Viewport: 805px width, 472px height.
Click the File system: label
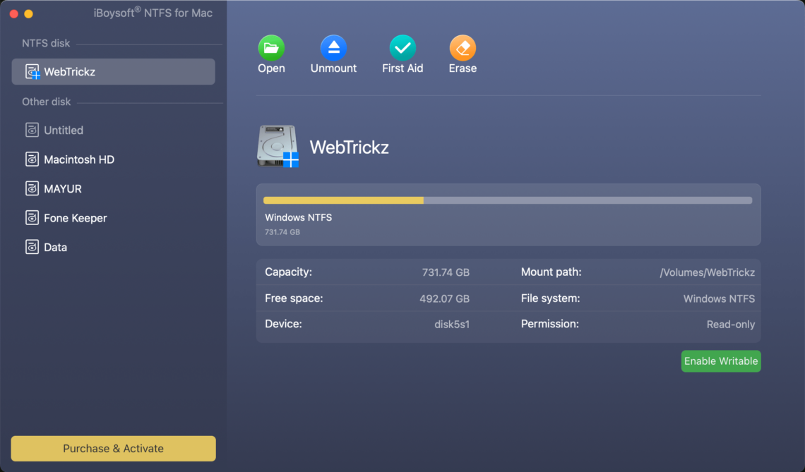coord(550,298)
